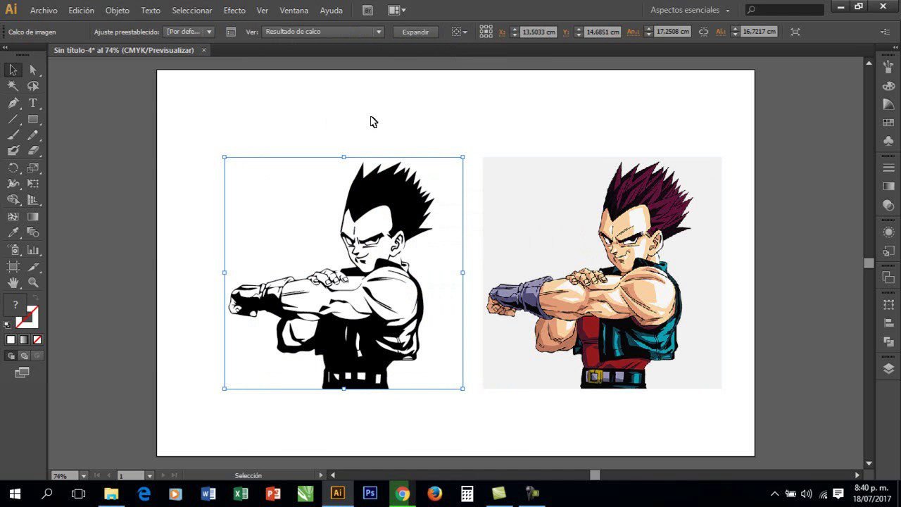Screen dimensions: 901x507
Task: Select the Direct Selection tool
Action: pos(32,70)
